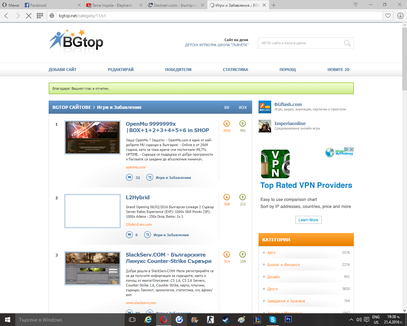
Task: Open new tab with plus button
Action: click(273, 5)
